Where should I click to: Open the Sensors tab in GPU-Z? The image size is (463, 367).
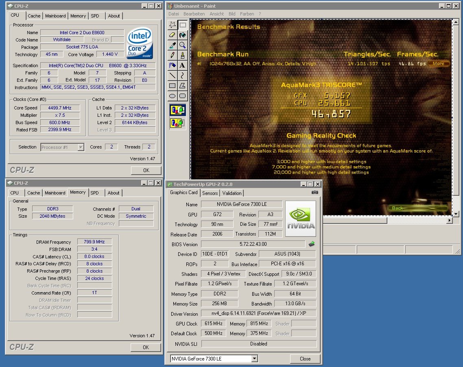point(210,193)
